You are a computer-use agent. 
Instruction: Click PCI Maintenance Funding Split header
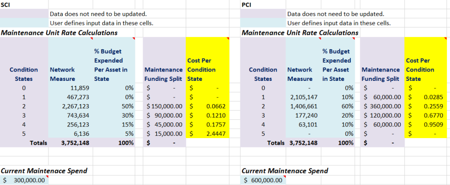pos(382,60)
